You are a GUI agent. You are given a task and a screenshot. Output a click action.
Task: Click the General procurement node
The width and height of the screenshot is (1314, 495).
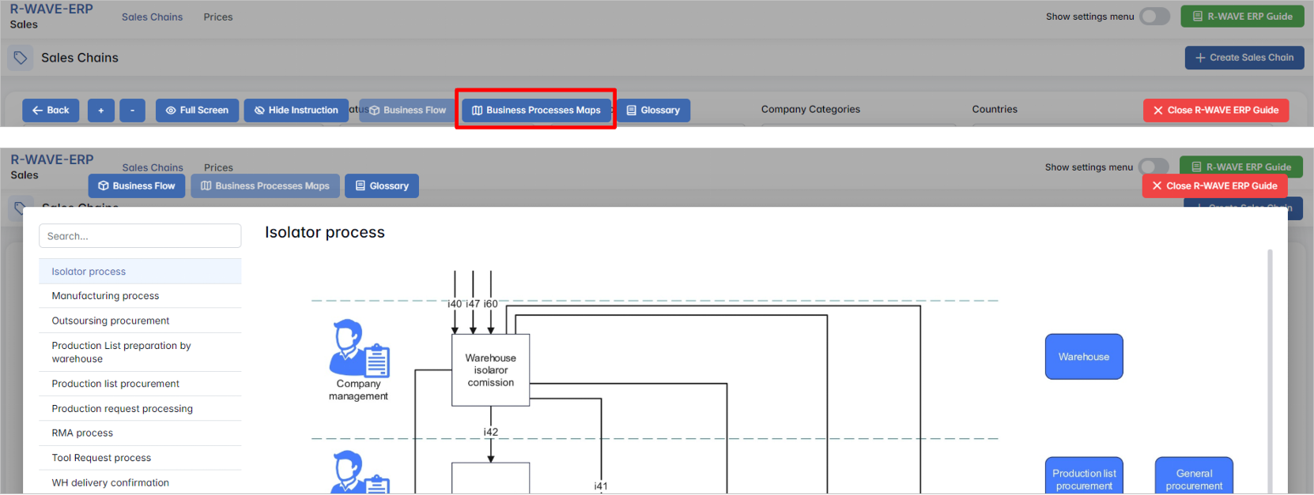click(x=1193, y=477)
